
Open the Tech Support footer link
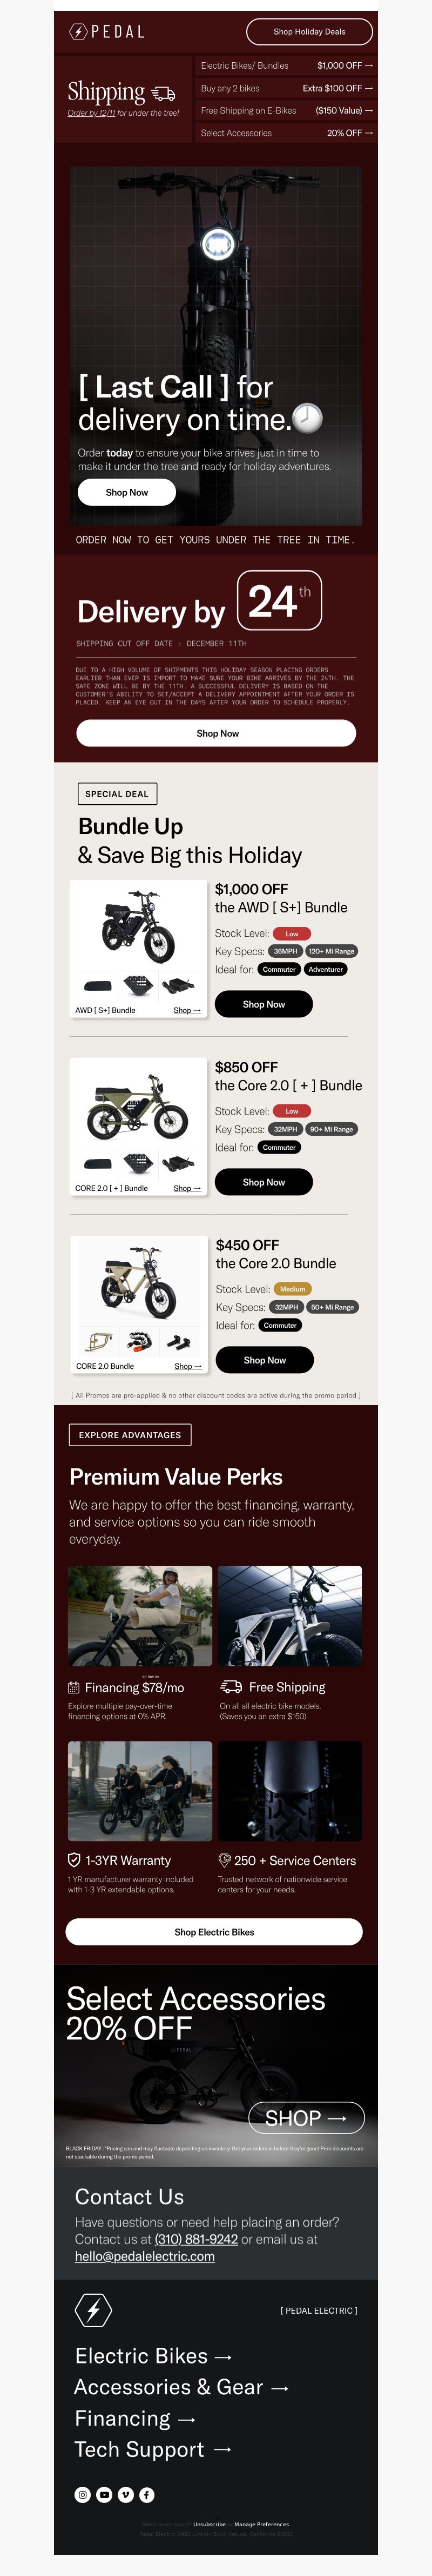[153, 2449]
